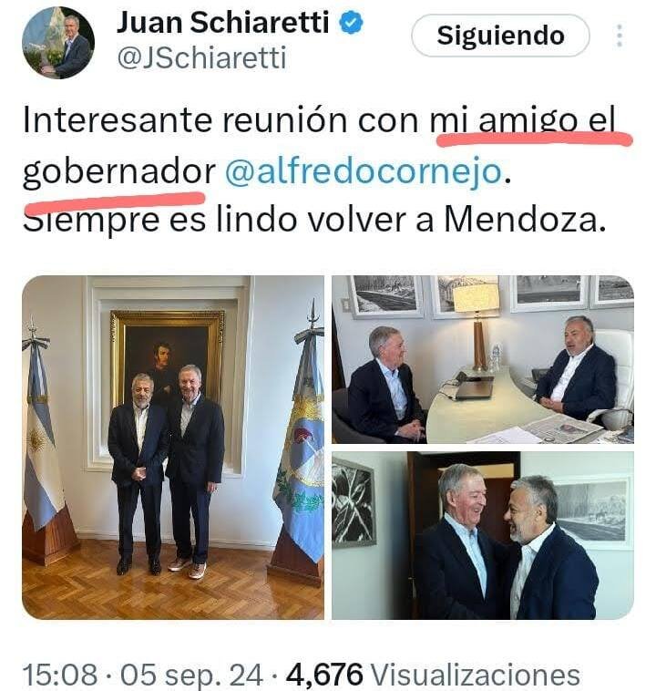Toggle the Siguiendo follow button

pos(500,36)
